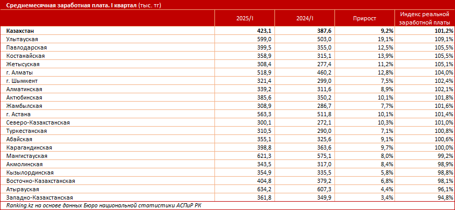
Task: Click the 'Атырауская' row label
Action: pyautogui.click(x=22, y=190)
